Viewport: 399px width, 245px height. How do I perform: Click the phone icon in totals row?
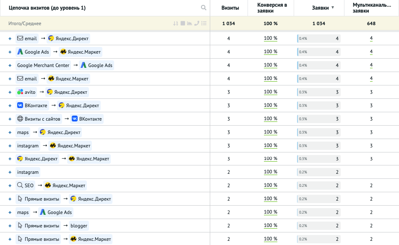(x=197, y=23)
